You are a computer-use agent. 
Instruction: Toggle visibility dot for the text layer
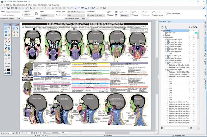[x=190, y=35]
